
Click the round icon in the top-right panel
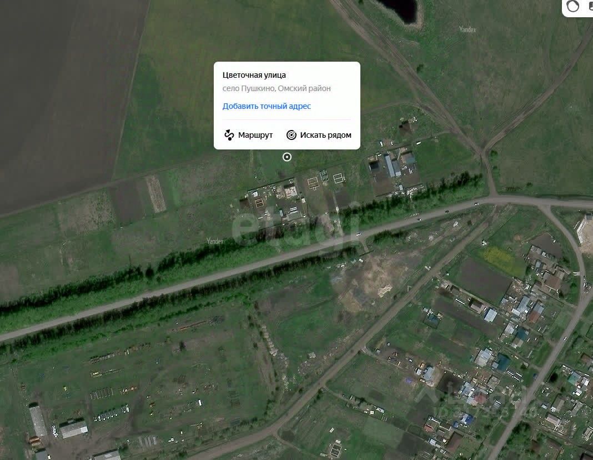point(573,6)
